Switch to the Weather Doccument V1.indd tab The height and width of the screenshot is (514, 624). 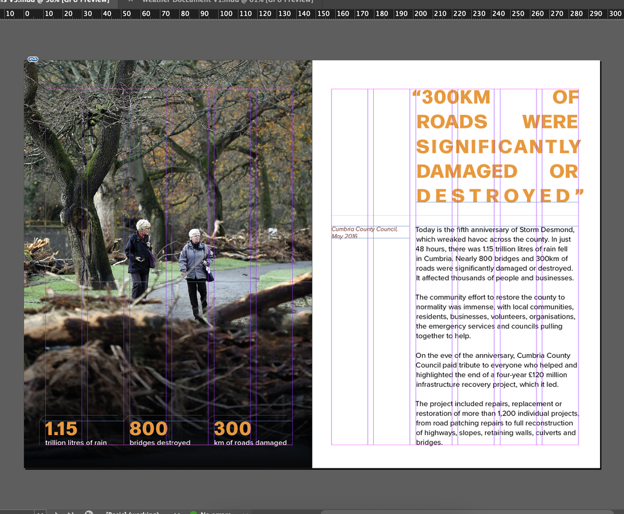click(227, 1)
